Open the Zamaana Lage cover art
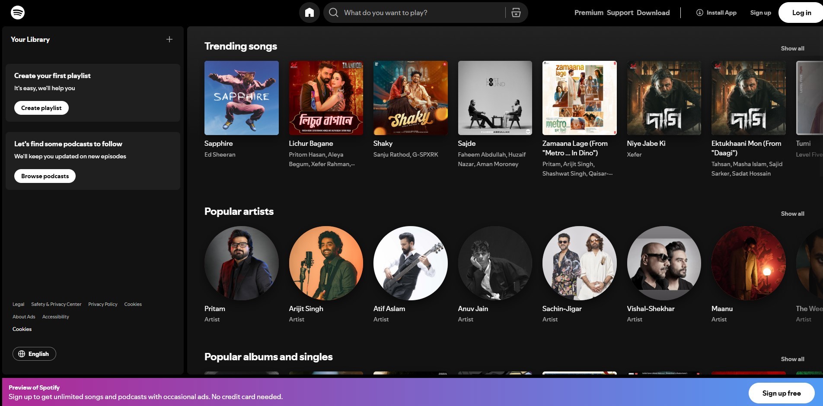 tap(580, 98)
